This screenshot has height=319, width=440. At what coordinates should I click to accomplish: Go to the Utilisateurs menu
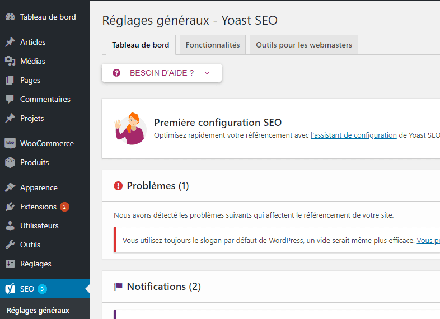(45, 226)
